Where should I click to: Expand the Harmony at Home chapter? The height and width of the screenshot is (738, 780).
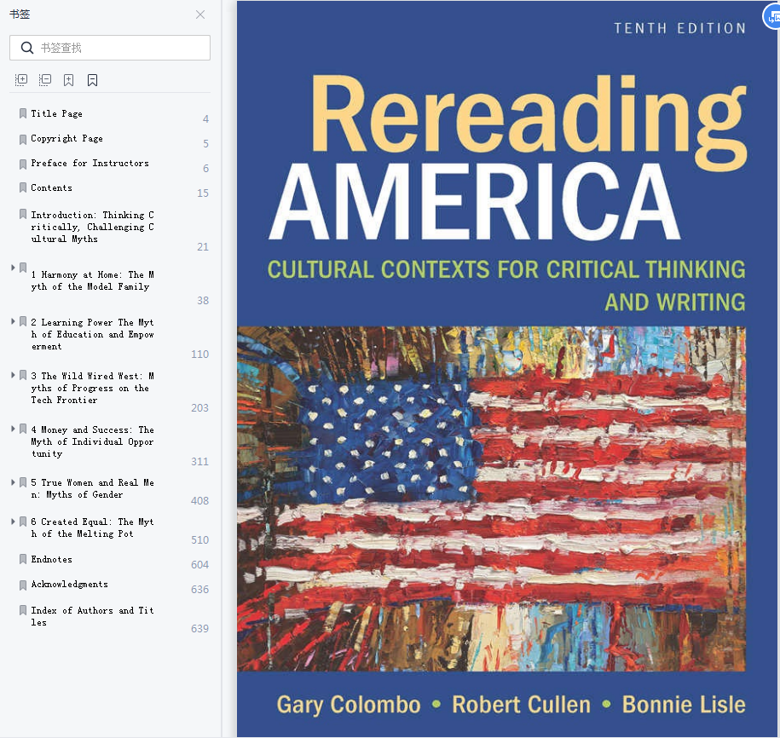pos(13,268)
